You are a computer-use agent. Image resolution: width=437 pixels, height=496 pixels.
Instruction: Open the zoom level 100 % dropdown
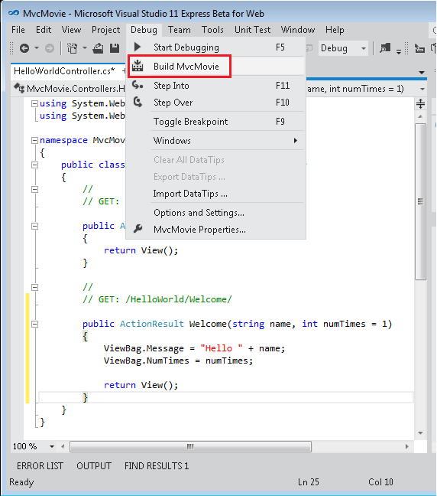point(52,447)
